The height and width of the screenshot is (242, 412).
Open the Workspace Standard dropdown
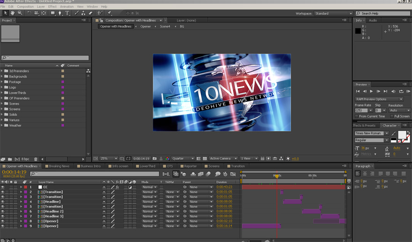(x=333, y=14)
